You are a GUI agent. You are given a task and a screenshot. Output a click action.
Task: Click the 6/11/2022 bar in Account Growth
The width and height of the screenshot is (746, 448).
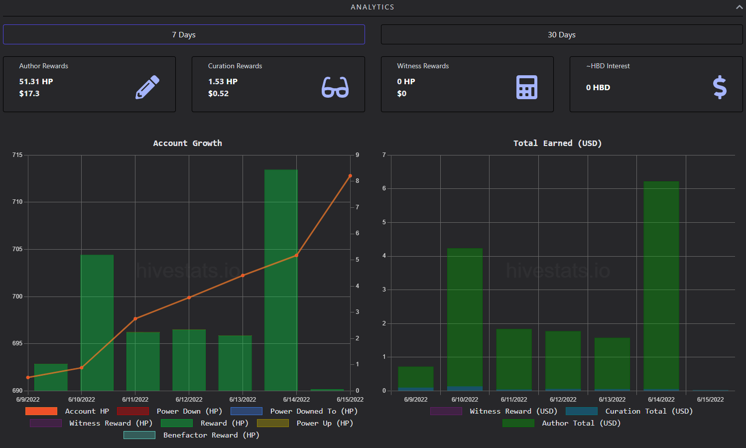143,361
